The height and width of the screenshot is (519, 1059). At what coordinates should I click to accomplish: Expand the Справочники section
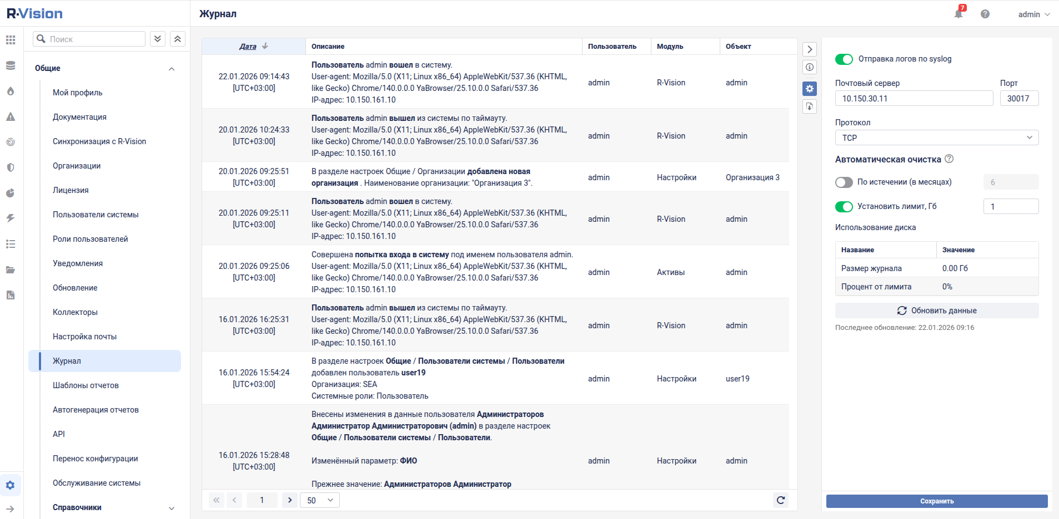tap(172, 508)
